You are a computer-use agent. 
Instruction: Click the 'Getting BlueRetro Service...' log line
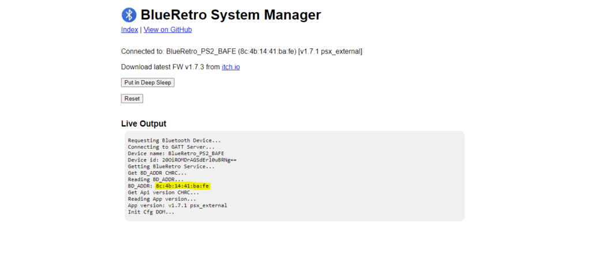pyautogui.click(x=171, y=166)
